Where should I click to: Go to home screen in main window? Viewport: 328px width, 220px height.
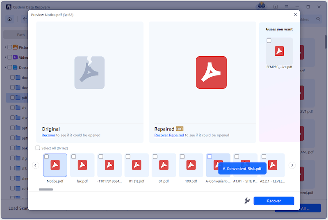point(9,19)
